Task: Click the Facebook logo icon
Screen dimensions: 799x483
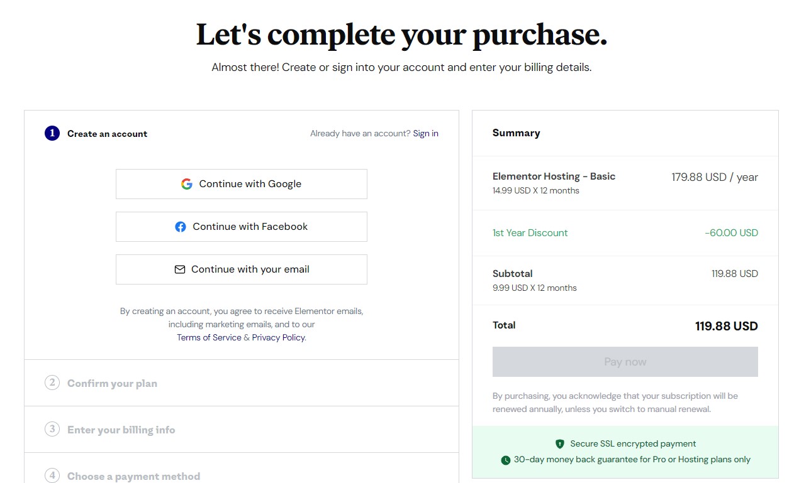Action: click(x=181, y=227)
